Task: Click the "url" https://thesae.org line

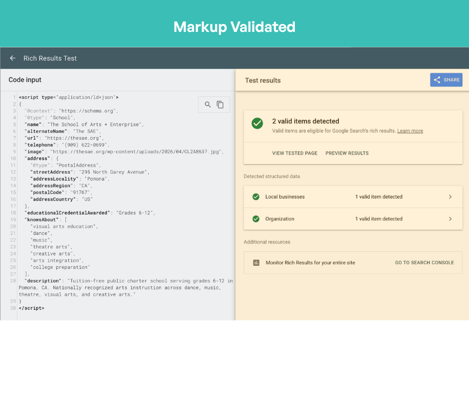Action: pos(64,138)
